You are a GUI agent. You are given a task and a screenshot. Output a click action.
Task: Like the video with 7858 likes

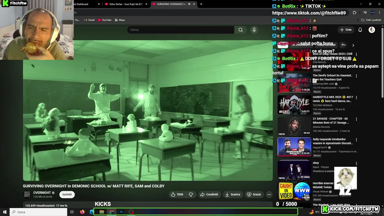pyautogui.click(x=177, y=194)
